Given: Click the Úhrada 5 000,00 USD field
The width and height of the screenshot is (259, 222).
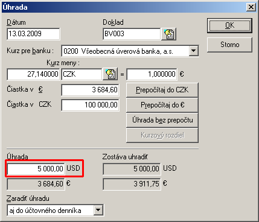Looking at the screenshot, I should click(x=36, y=168).
